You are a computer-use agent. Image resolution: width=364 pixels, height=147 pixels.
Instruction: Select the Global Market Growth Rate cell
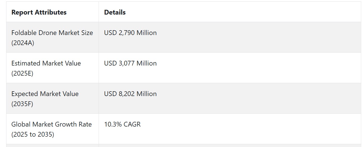53,129
